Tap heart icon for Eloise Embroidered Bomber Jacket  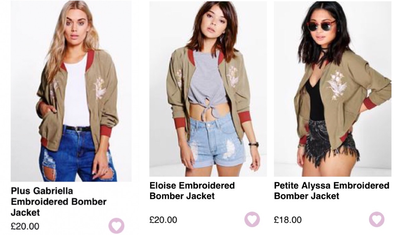252,219
